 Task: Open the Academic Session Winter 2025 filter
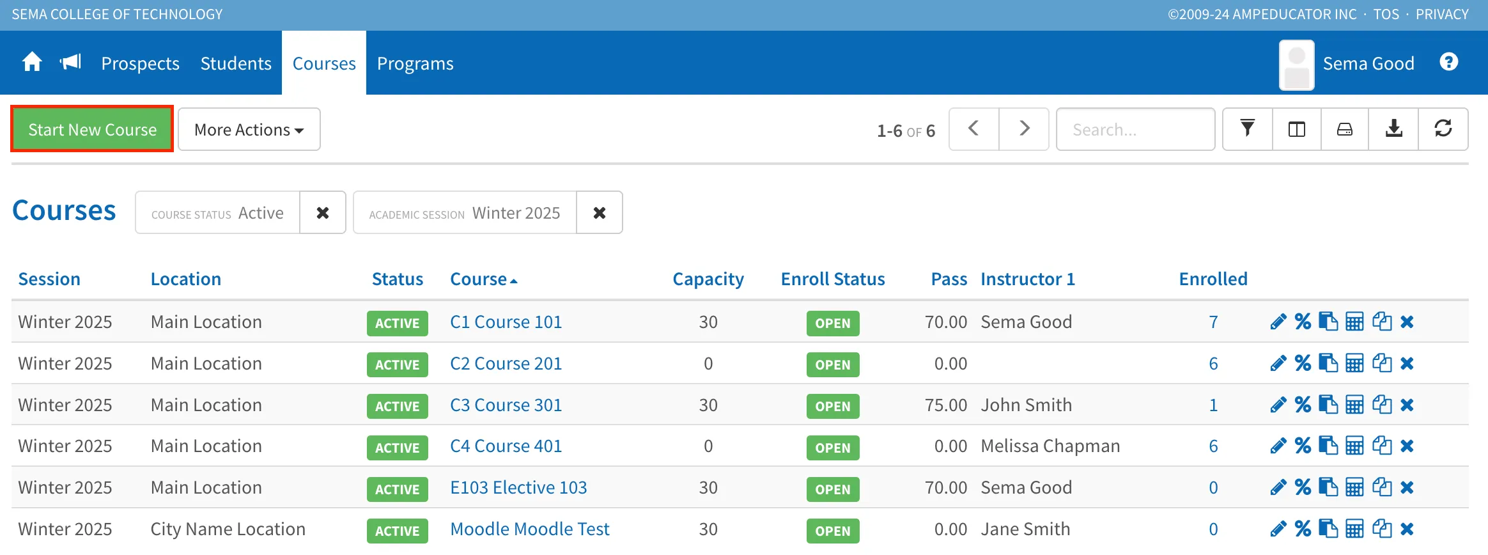pyautogui.click(x=465, y=212)
